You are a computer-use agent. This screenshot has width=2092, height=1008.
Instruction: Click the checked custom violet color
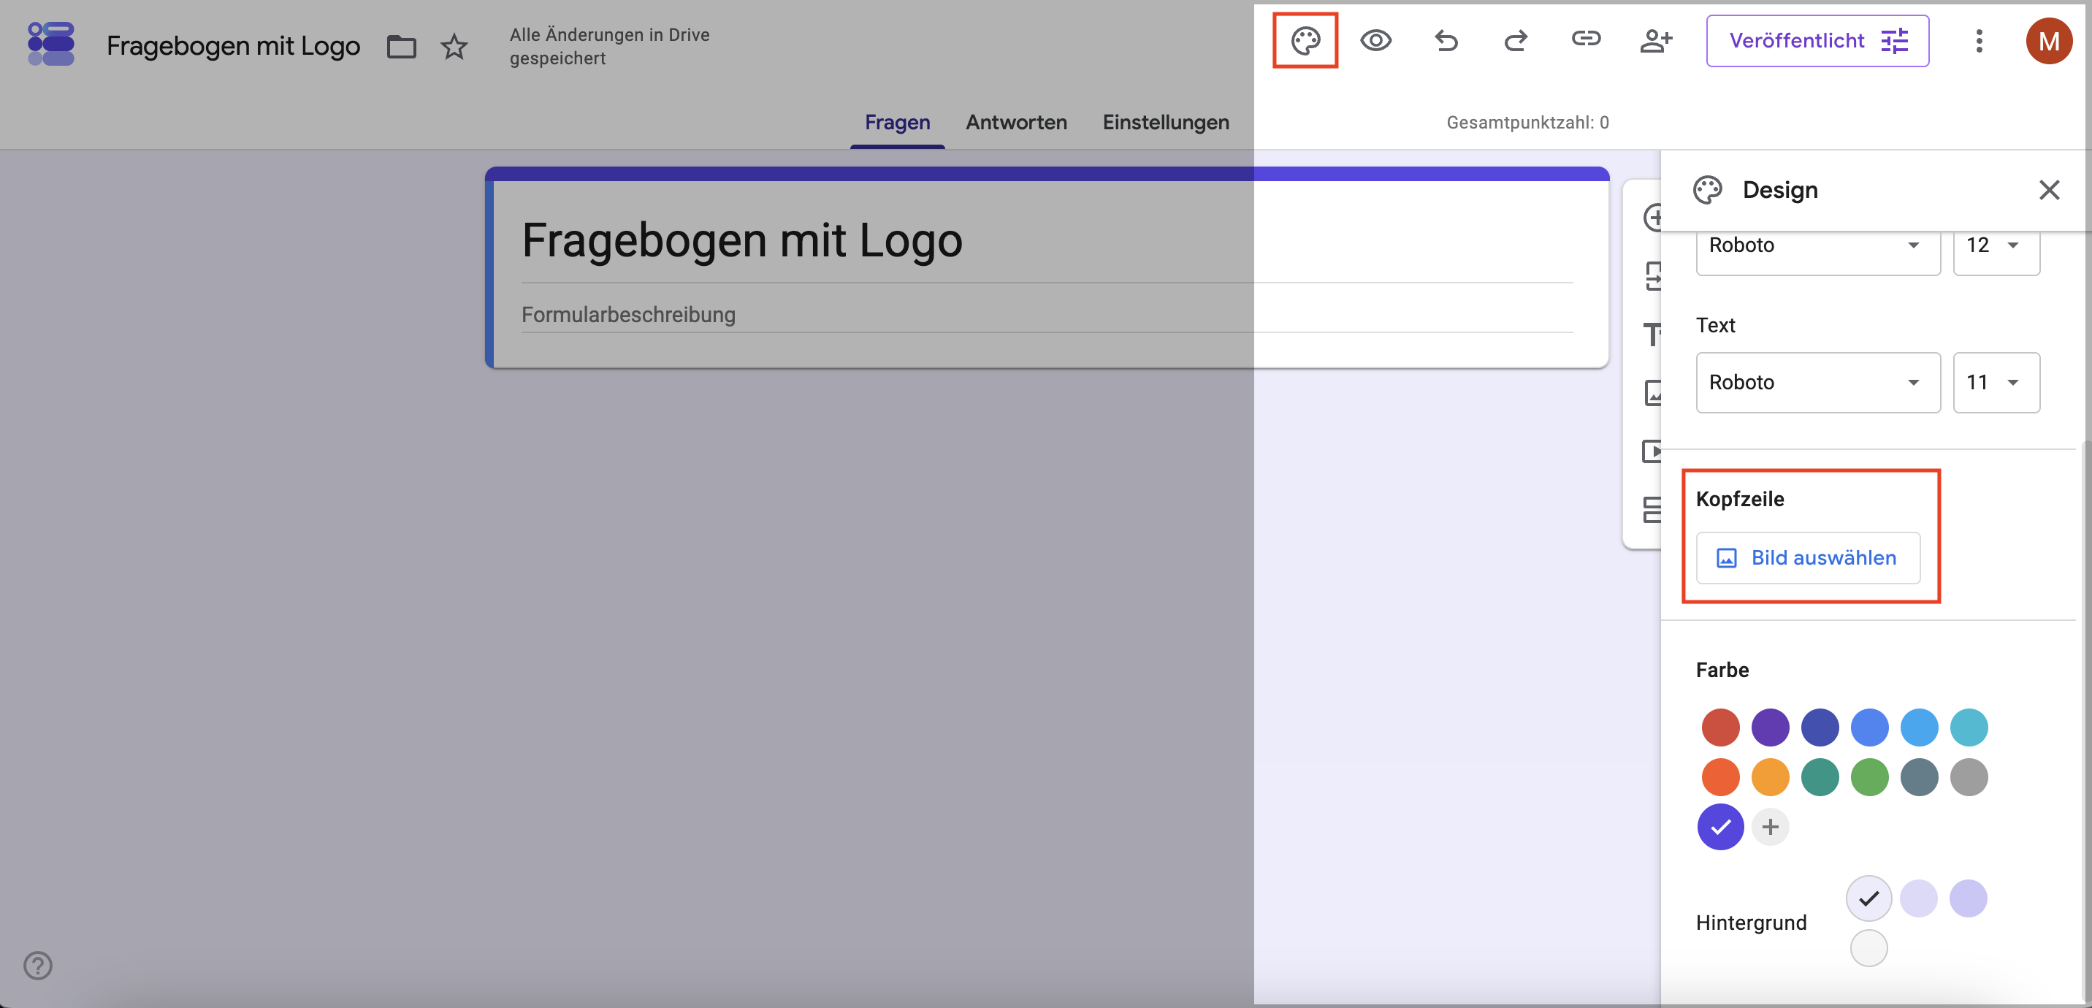tap(1720, 827)
